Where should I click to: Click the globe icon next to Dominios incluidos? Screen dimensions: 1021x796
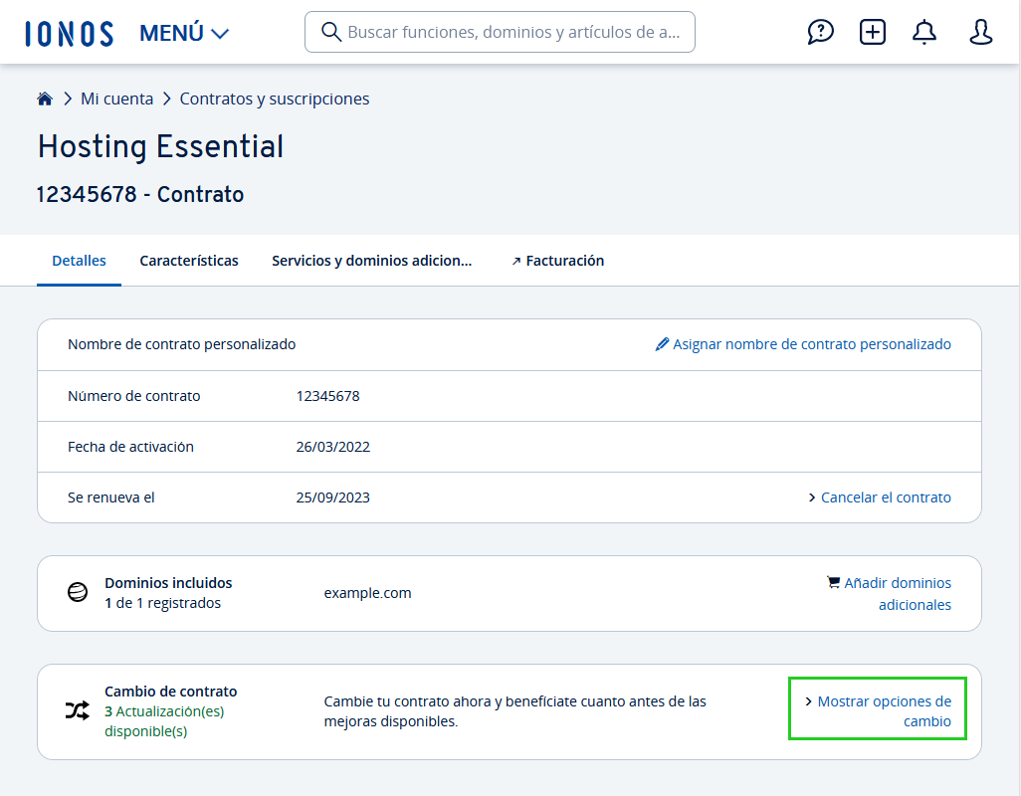(x=78, y=593)
